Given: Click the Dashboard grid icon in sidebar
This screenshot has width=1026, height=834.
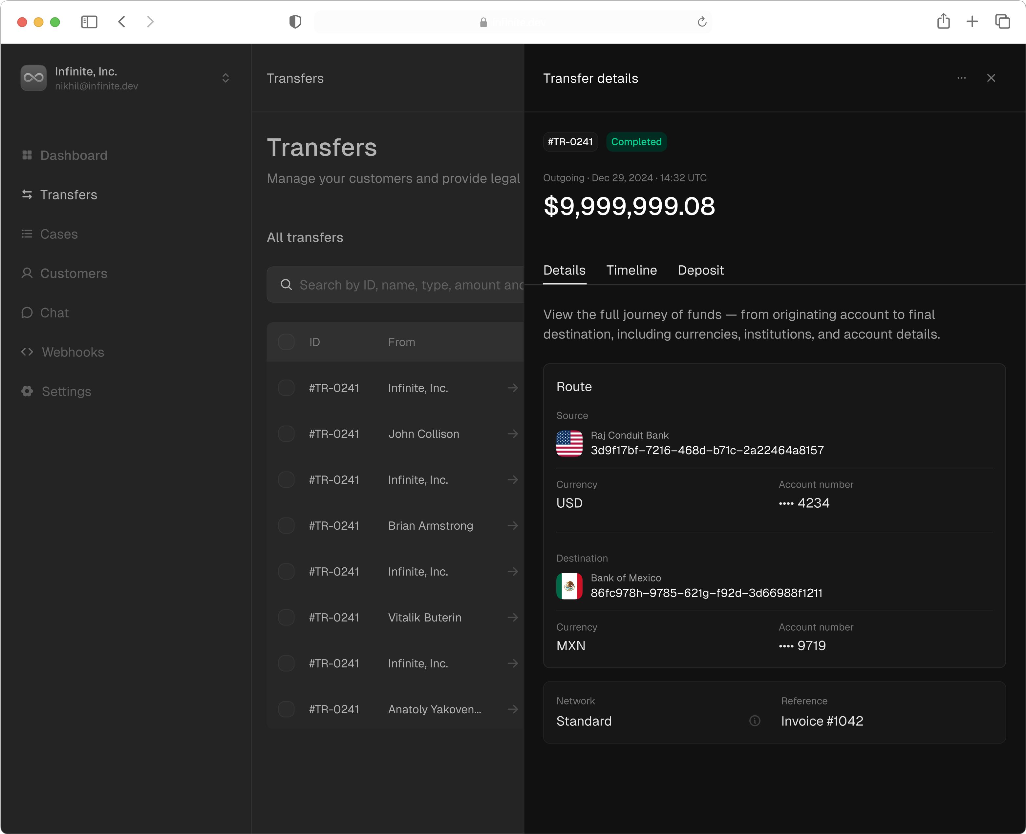Looking at the screenshot, I should [27, 155].
